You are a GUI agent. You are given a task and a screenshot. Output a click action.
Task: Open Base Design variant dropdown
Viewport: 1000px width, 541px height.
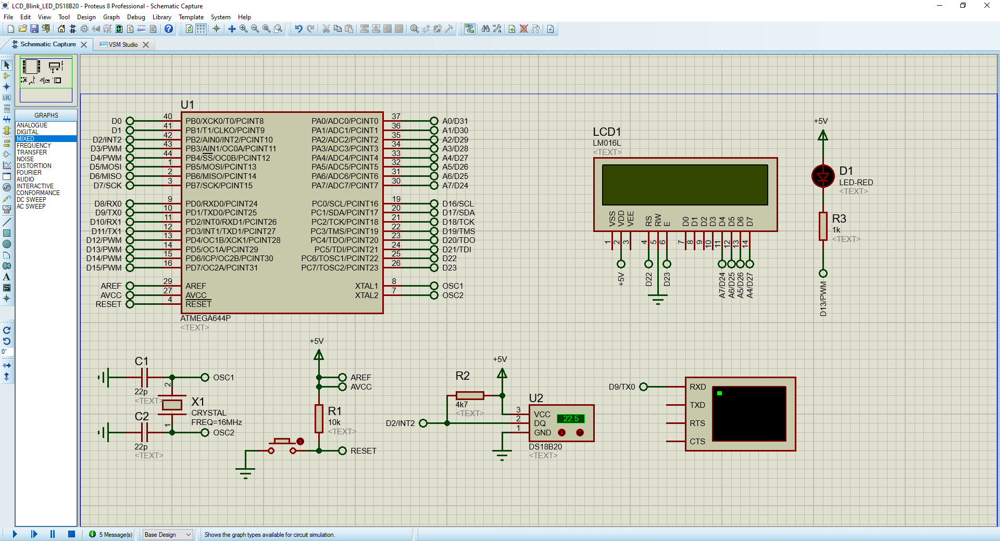pyautogui.click(x=168, y=535)
